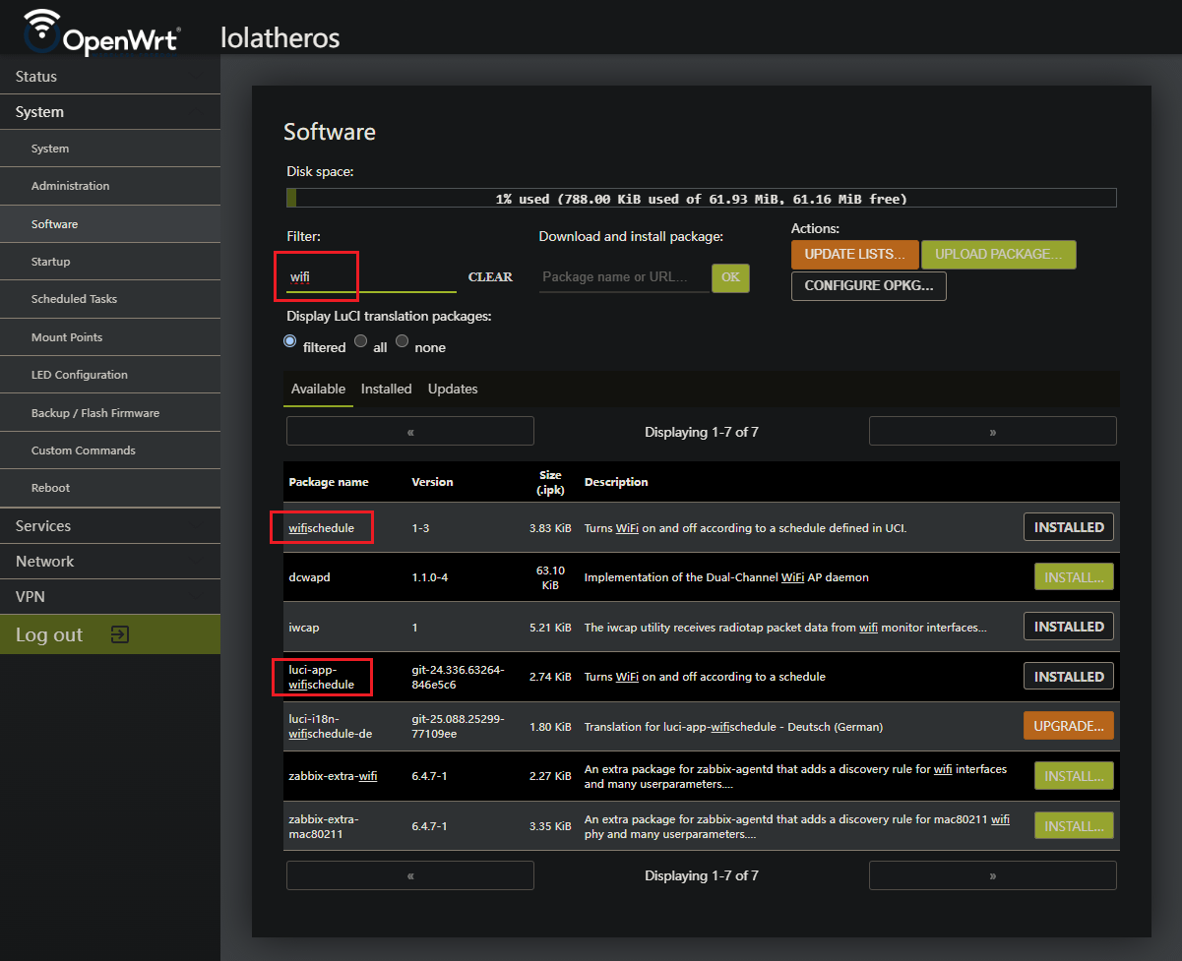Switch to the Updates tab

pyautogui.click(x=453, y=390)
